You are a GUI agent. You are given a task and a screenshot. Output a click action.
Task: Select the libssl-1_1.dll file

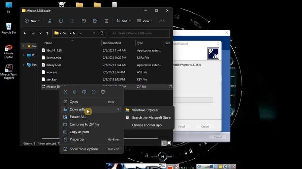54,50
